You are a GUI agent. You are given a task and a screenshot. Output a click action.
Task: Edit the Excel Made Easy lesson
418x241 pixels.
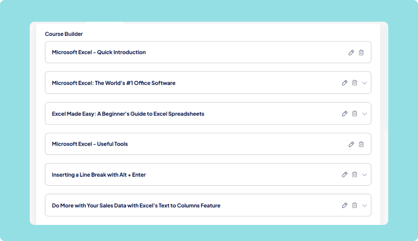point(344,113)
